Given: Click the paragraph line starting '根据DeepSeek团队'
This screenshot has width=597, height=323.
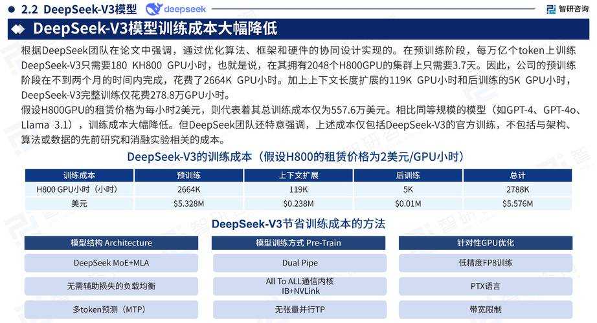Looking at the screenshot, I should point(298,50).
